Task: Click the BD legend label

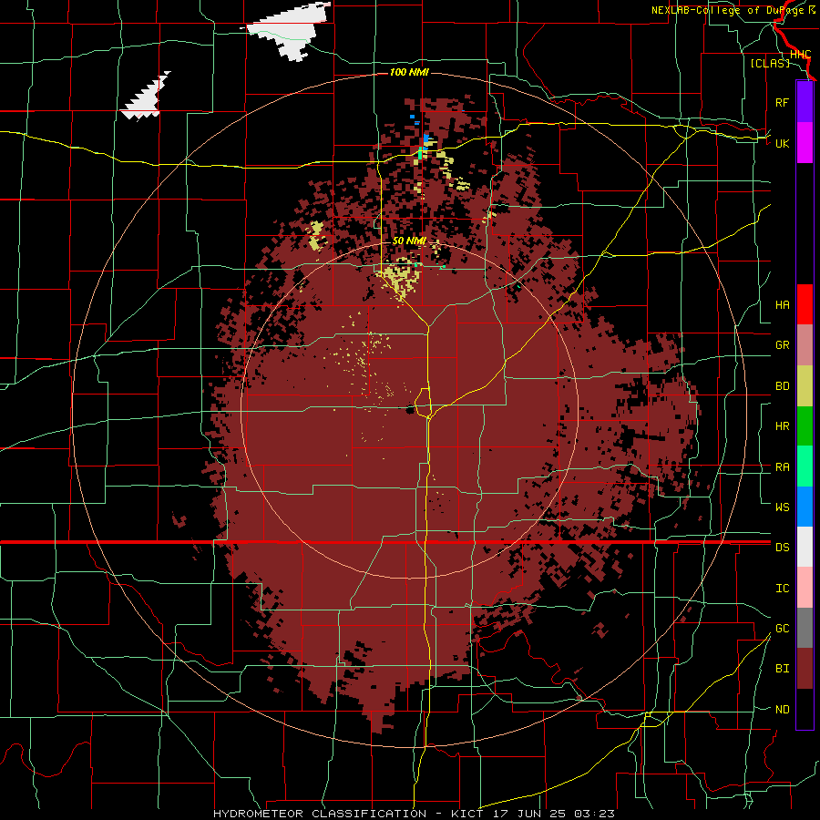Action: tap(782, 386)
